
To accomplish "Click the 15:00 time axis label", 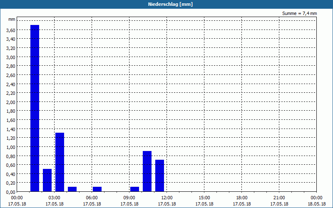I will (x=204, y=198).
